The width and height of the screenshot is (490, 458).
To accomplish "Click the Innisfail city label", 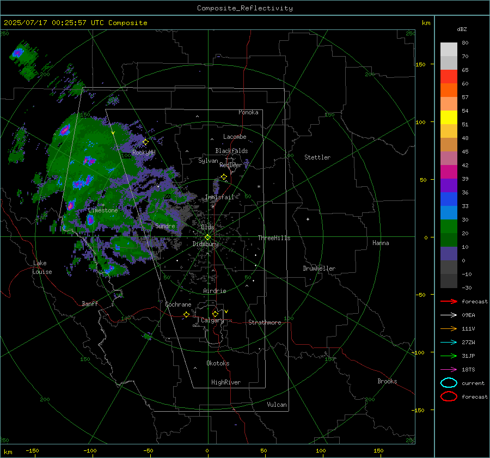I will click(219, 197).
